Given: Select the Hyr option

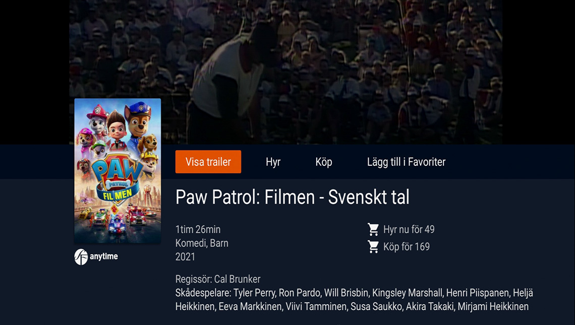Looking at the screenshot, I should [x=273, y=162].
